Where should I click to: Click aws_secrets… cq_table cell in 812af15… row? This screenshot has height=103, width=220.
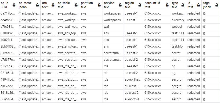68,53
